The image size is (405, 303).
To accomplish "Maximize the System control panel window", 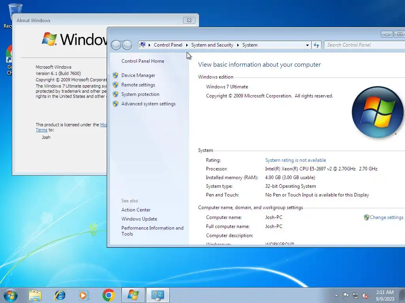I will 399,34.
